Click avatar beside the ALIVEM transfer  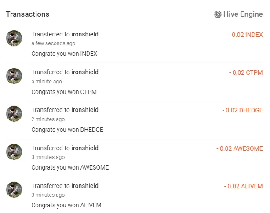point(14,190)
